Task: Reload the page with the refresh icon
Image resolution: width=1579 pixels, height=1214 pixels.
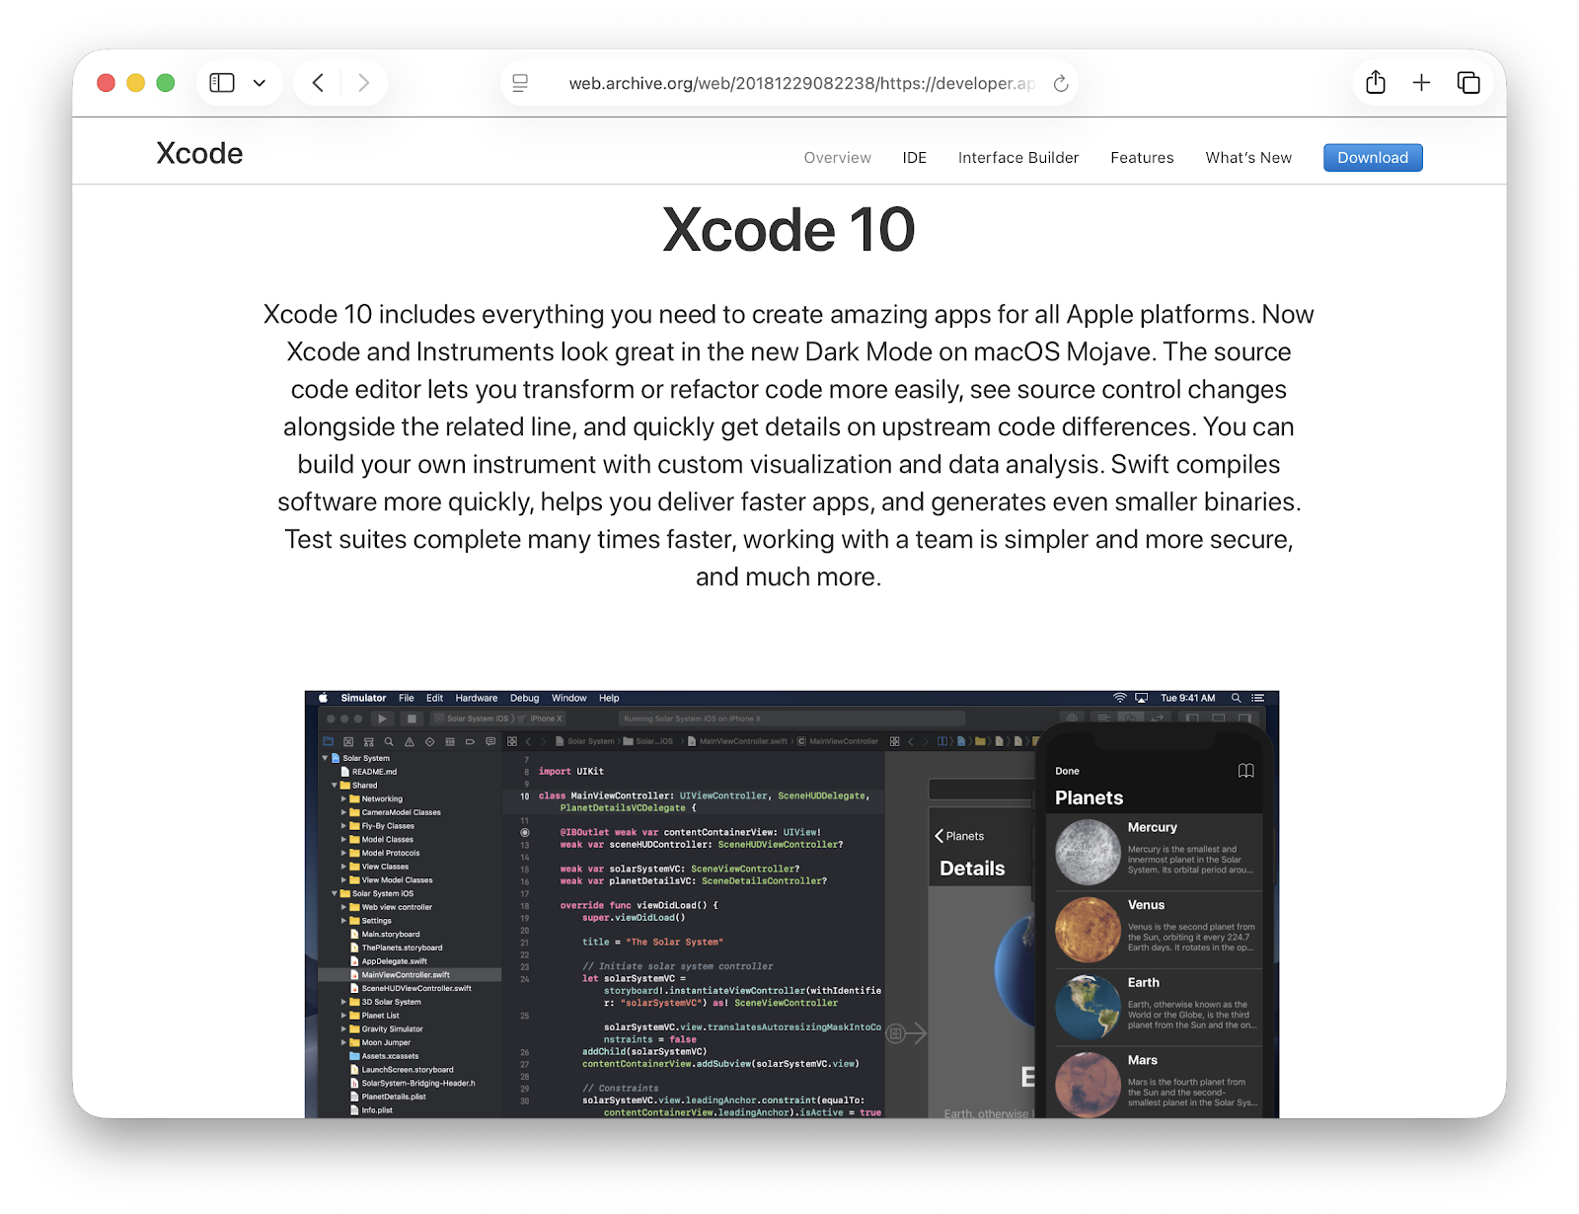Action: [x=1061, y=83]
